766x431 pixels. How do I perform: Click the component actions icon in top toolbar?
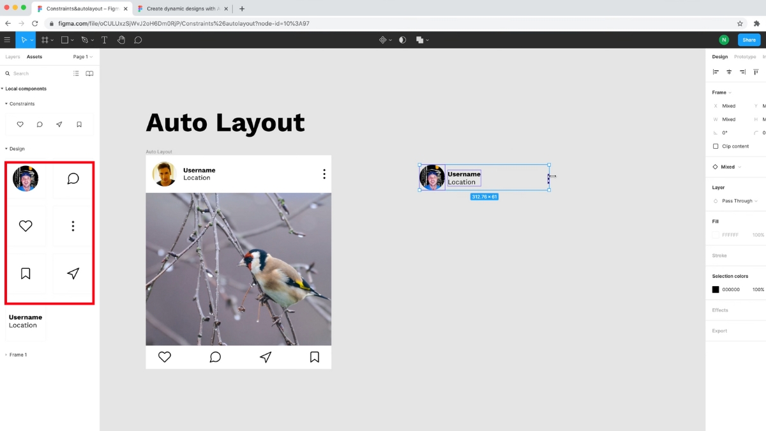click(x=382, y=40)
